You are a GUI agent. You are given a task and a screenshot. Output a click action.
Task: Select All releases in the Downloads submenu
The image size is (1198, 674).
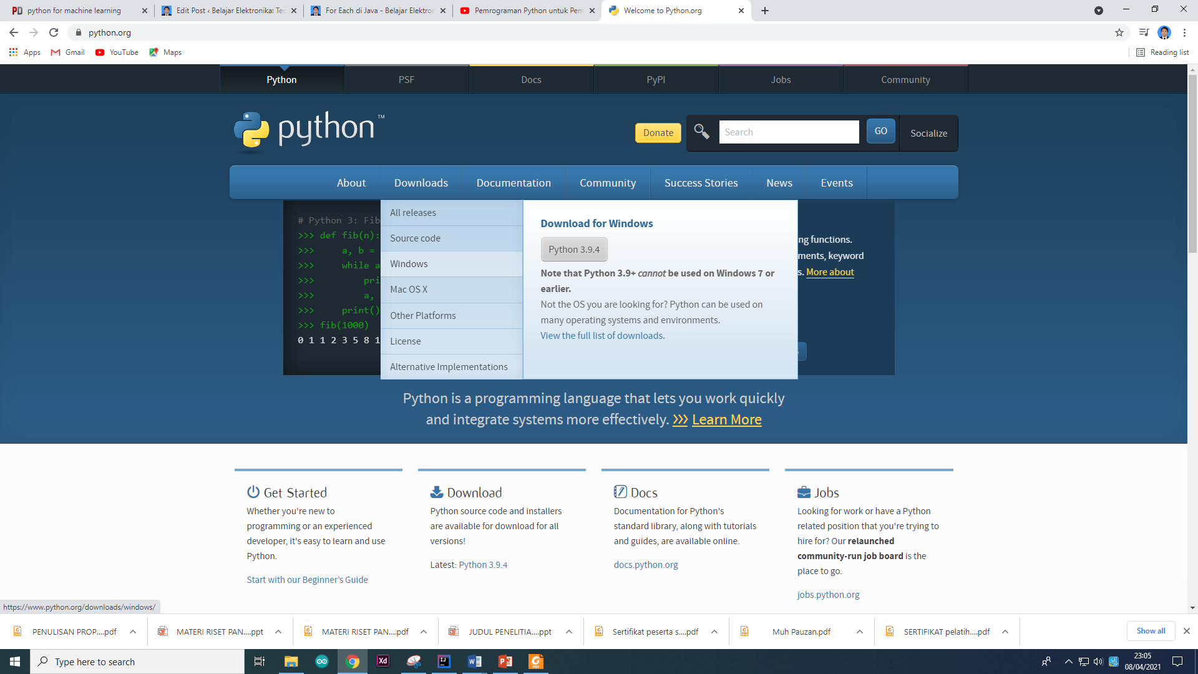click(452, 213)
